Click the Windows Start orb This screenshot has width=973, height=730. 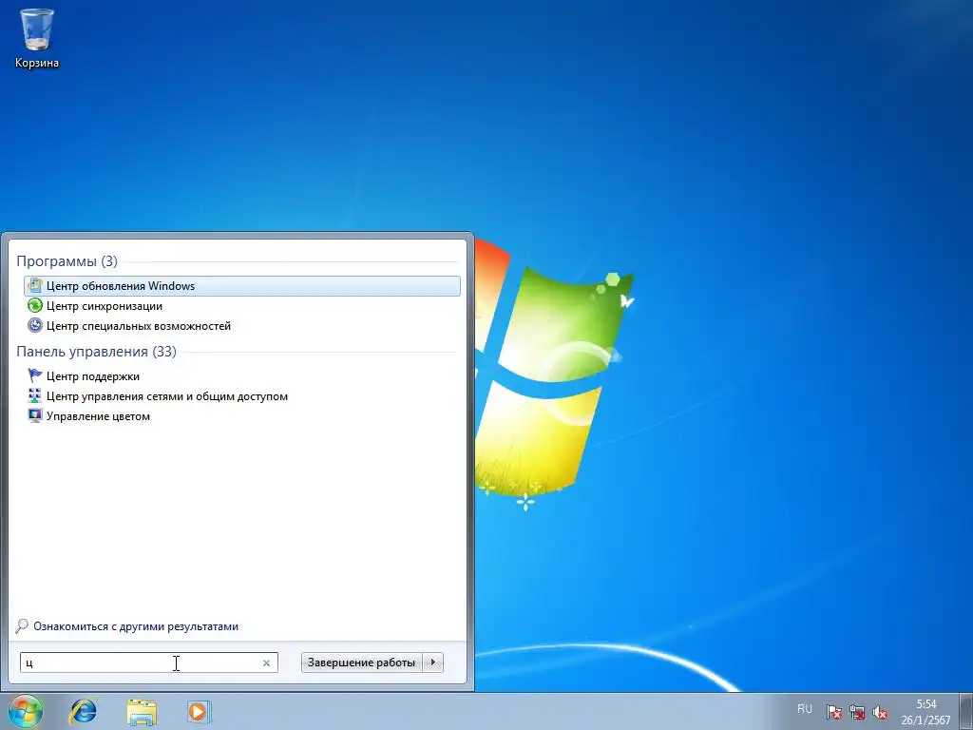coord(26,711)
